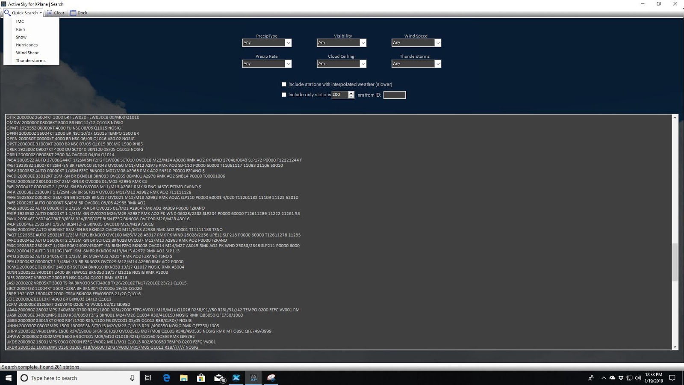Open the rightmost pinned app on the taskbar
684x385 pixels.
pos(271,378)
